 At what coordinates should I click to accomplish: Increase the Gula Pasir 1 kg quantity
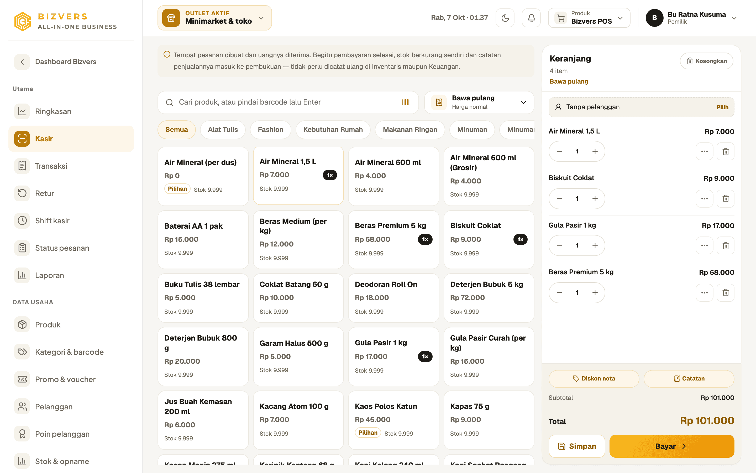click(595, 246)
